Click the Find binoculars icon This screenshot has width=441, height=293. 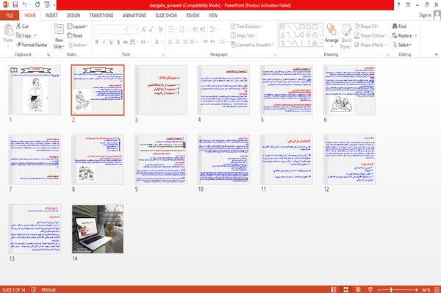tap(395, 26)
